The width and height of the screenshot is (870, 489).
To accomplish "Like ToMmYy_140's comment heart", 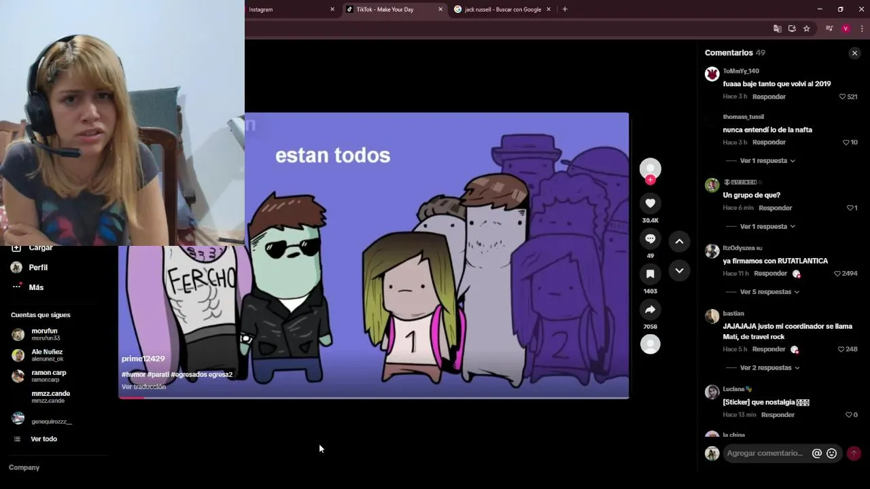I will [x=843, y=96].
